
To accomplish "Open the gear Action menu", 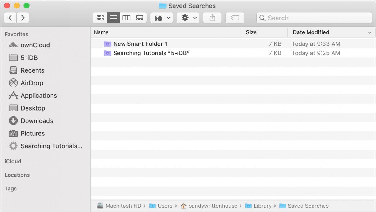I will (x=188, y=18).
